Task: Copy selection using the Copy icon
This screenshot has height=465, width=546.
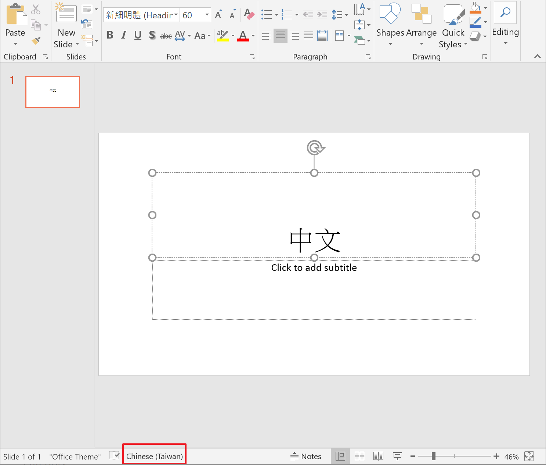Action: [36, 25]
